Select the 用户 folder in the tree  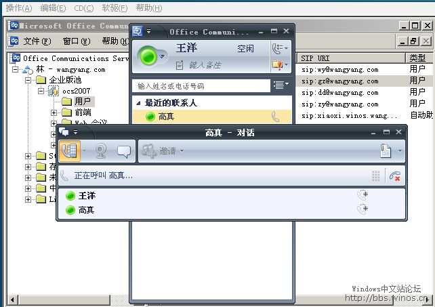coord(82,102)
